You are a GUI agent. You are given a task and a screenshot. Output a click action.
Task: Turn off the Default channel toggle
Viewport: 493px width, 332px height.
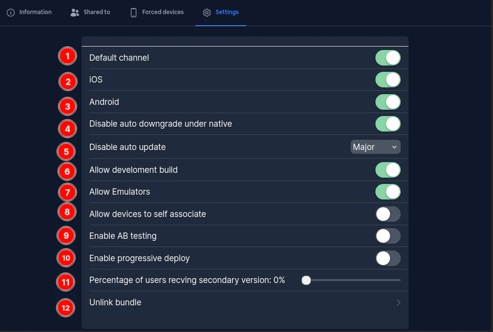coord(388,58)
